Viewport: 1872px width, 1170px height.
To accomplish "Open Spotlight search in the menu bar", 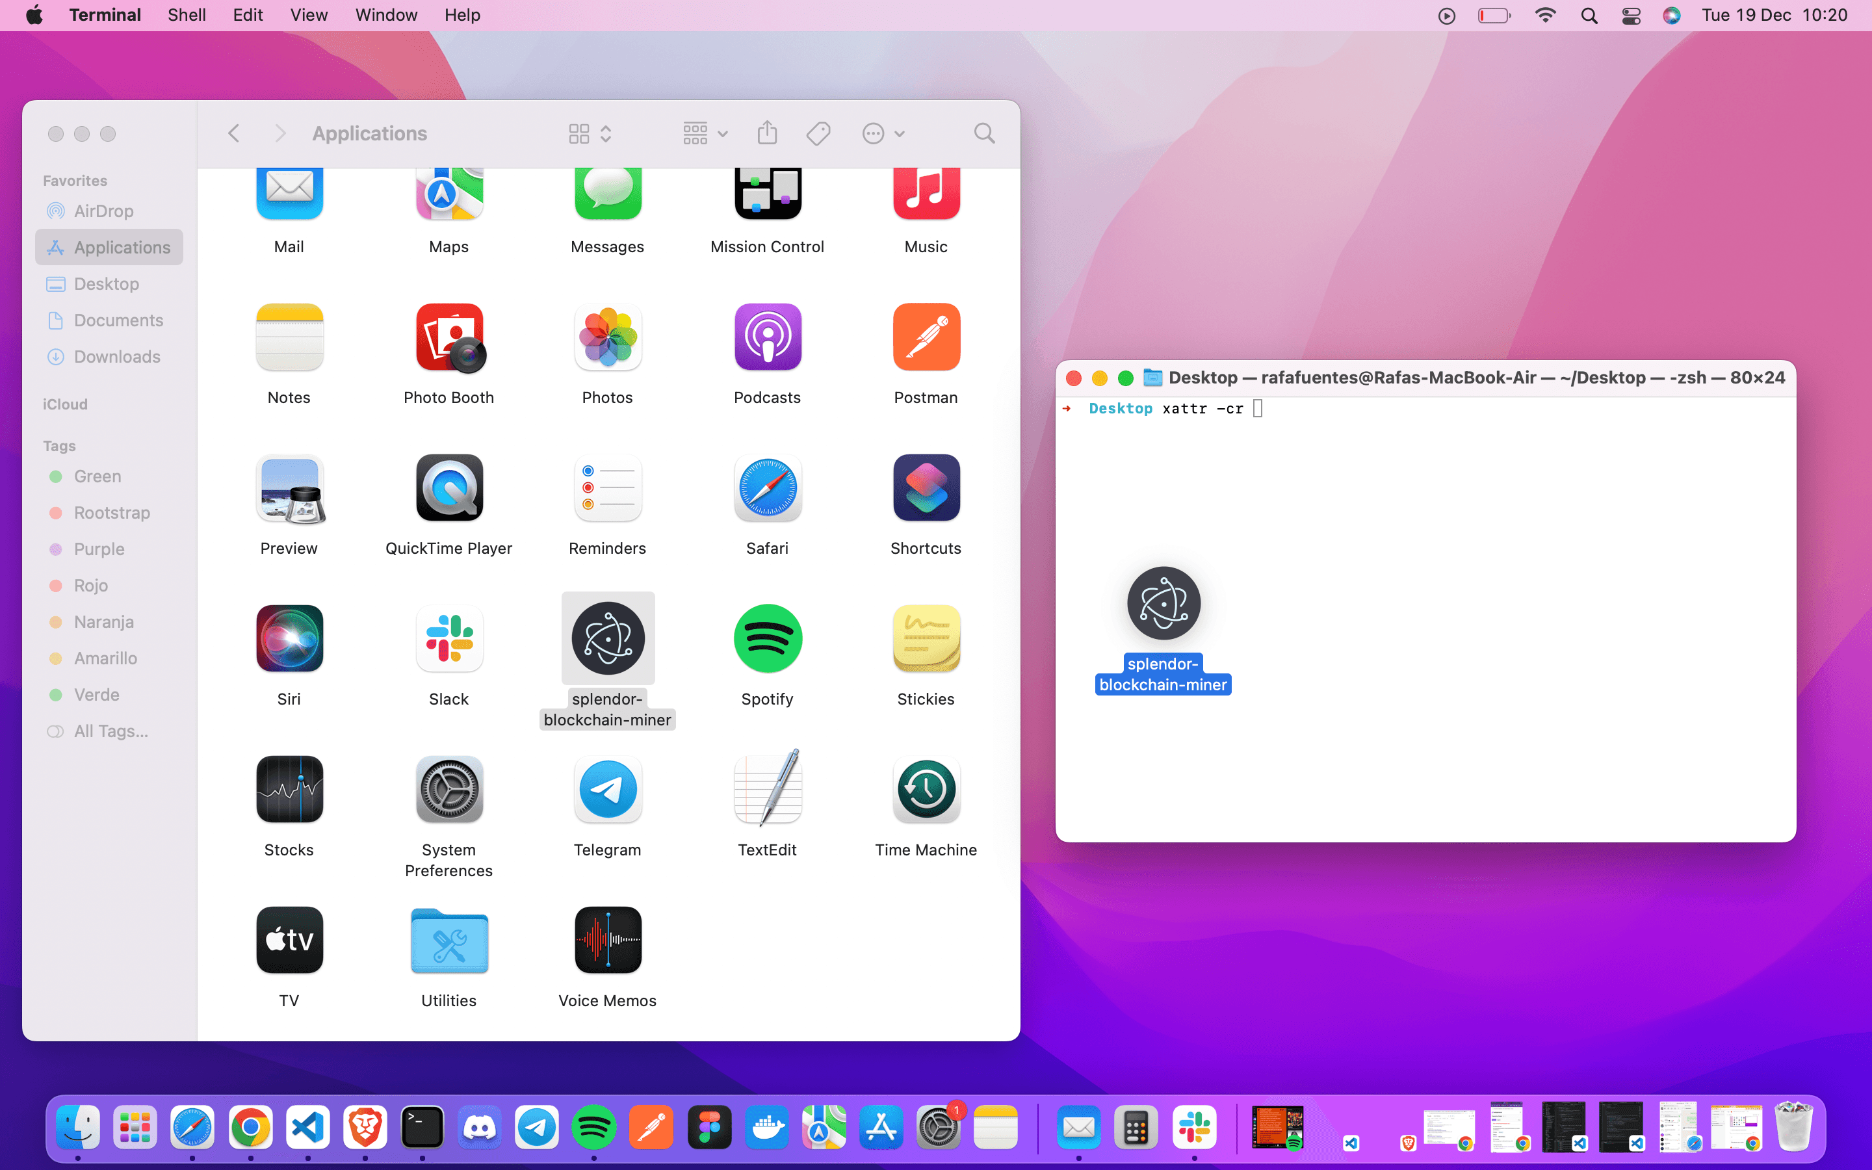I will 1589,16.
